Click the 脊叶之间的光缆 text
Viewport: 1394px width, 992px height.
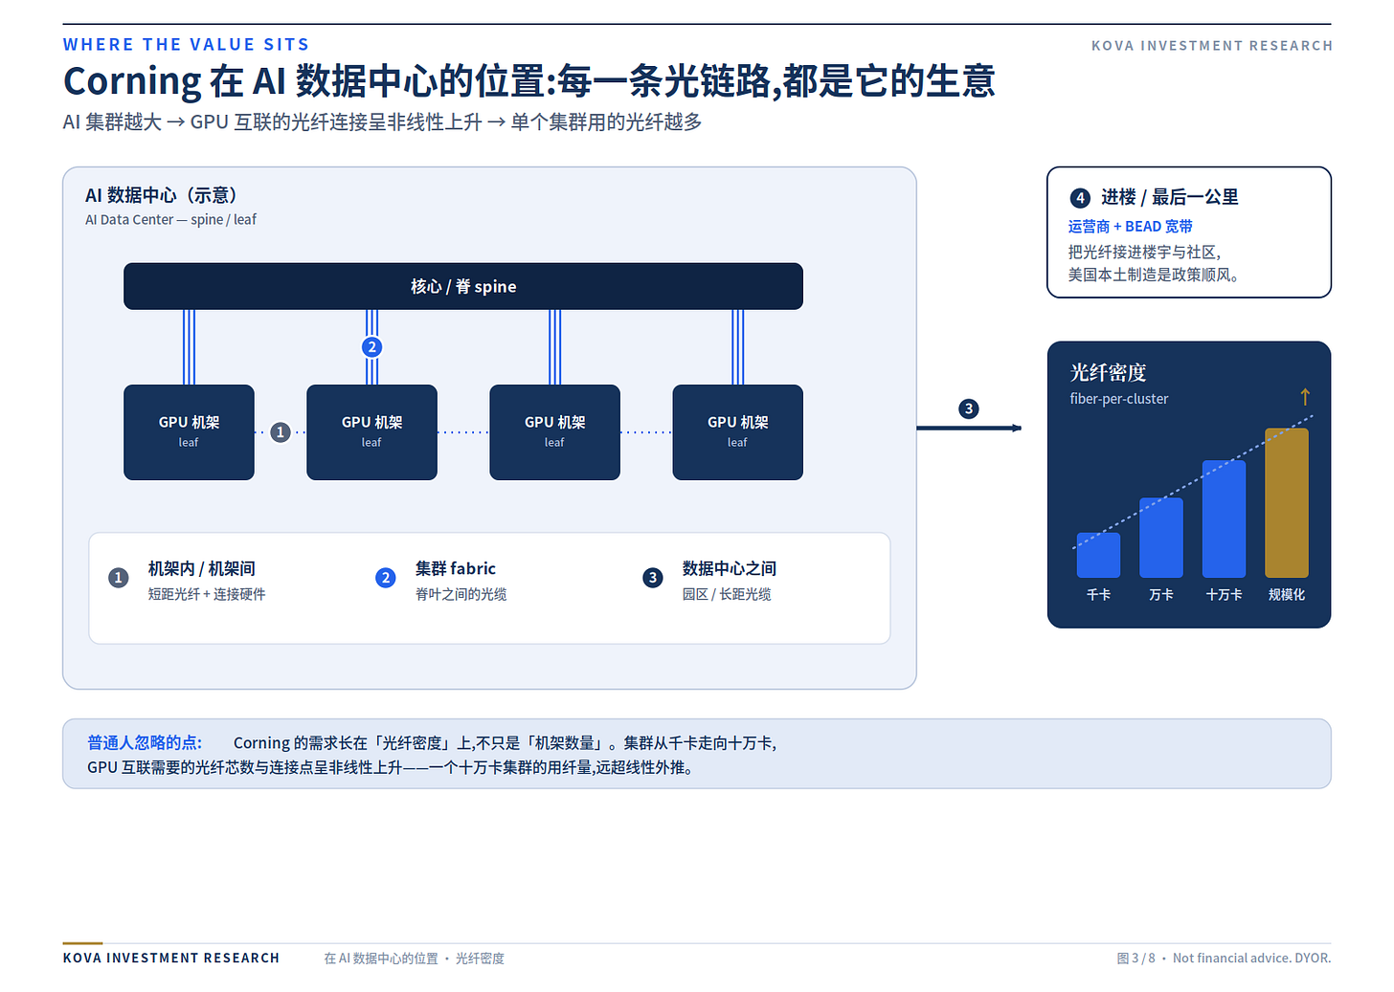pos(461,594)
